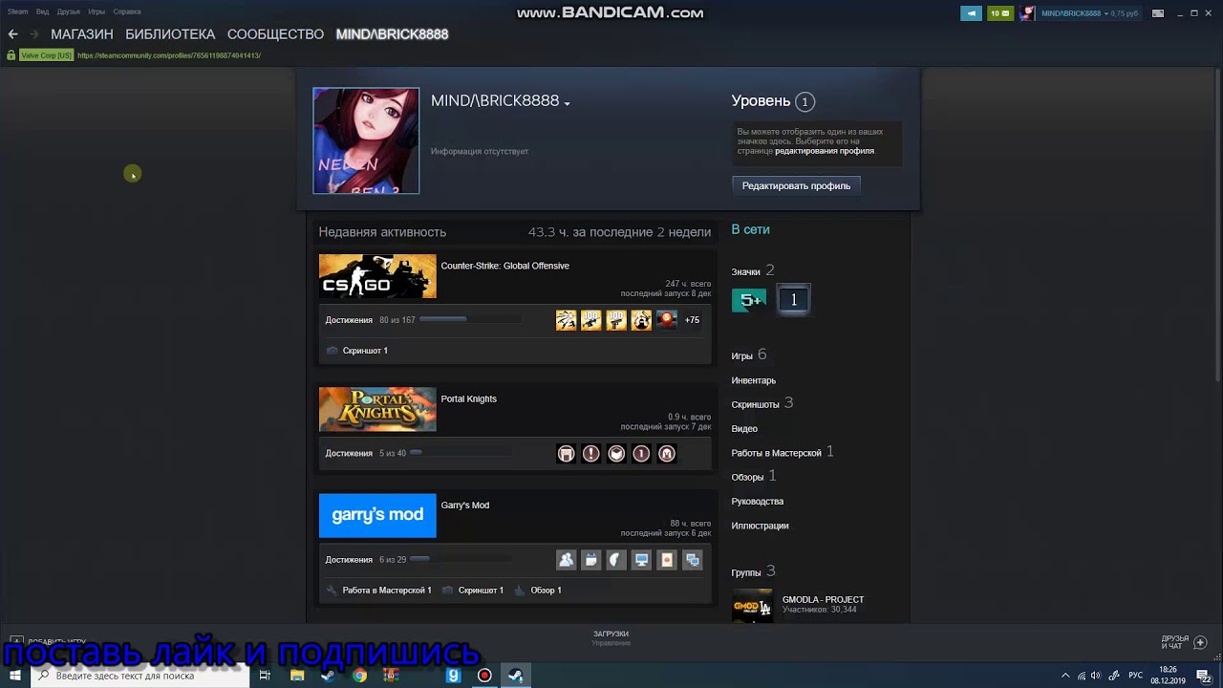The height and width of the screenshot is (688, 1223).
Task: Click the garry's mod blue banner
Action: [x=377, y=515]
